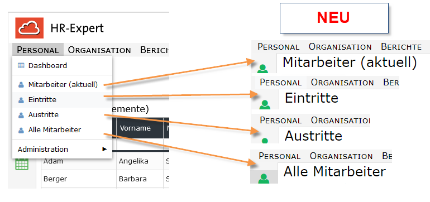Click the HR-Expert red cloud logo
Image resolution: width=430 pixels, height=202 pixels.
[x=30, y=28]
